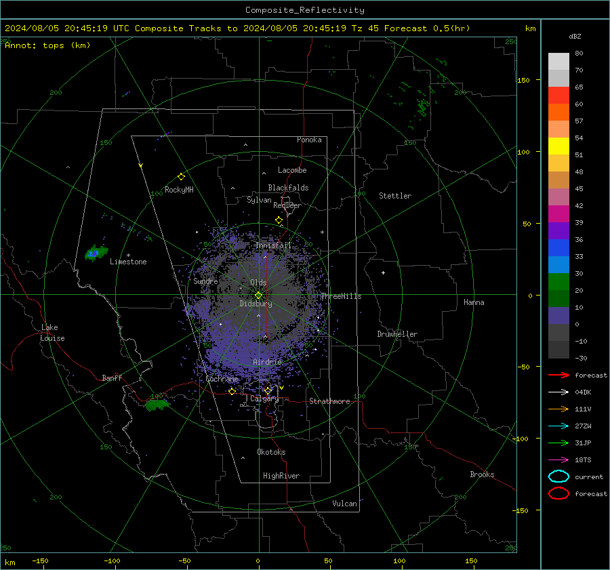Click the Lake Louise label
Viewport: 610px width, 570px height.
coord(52,333)
